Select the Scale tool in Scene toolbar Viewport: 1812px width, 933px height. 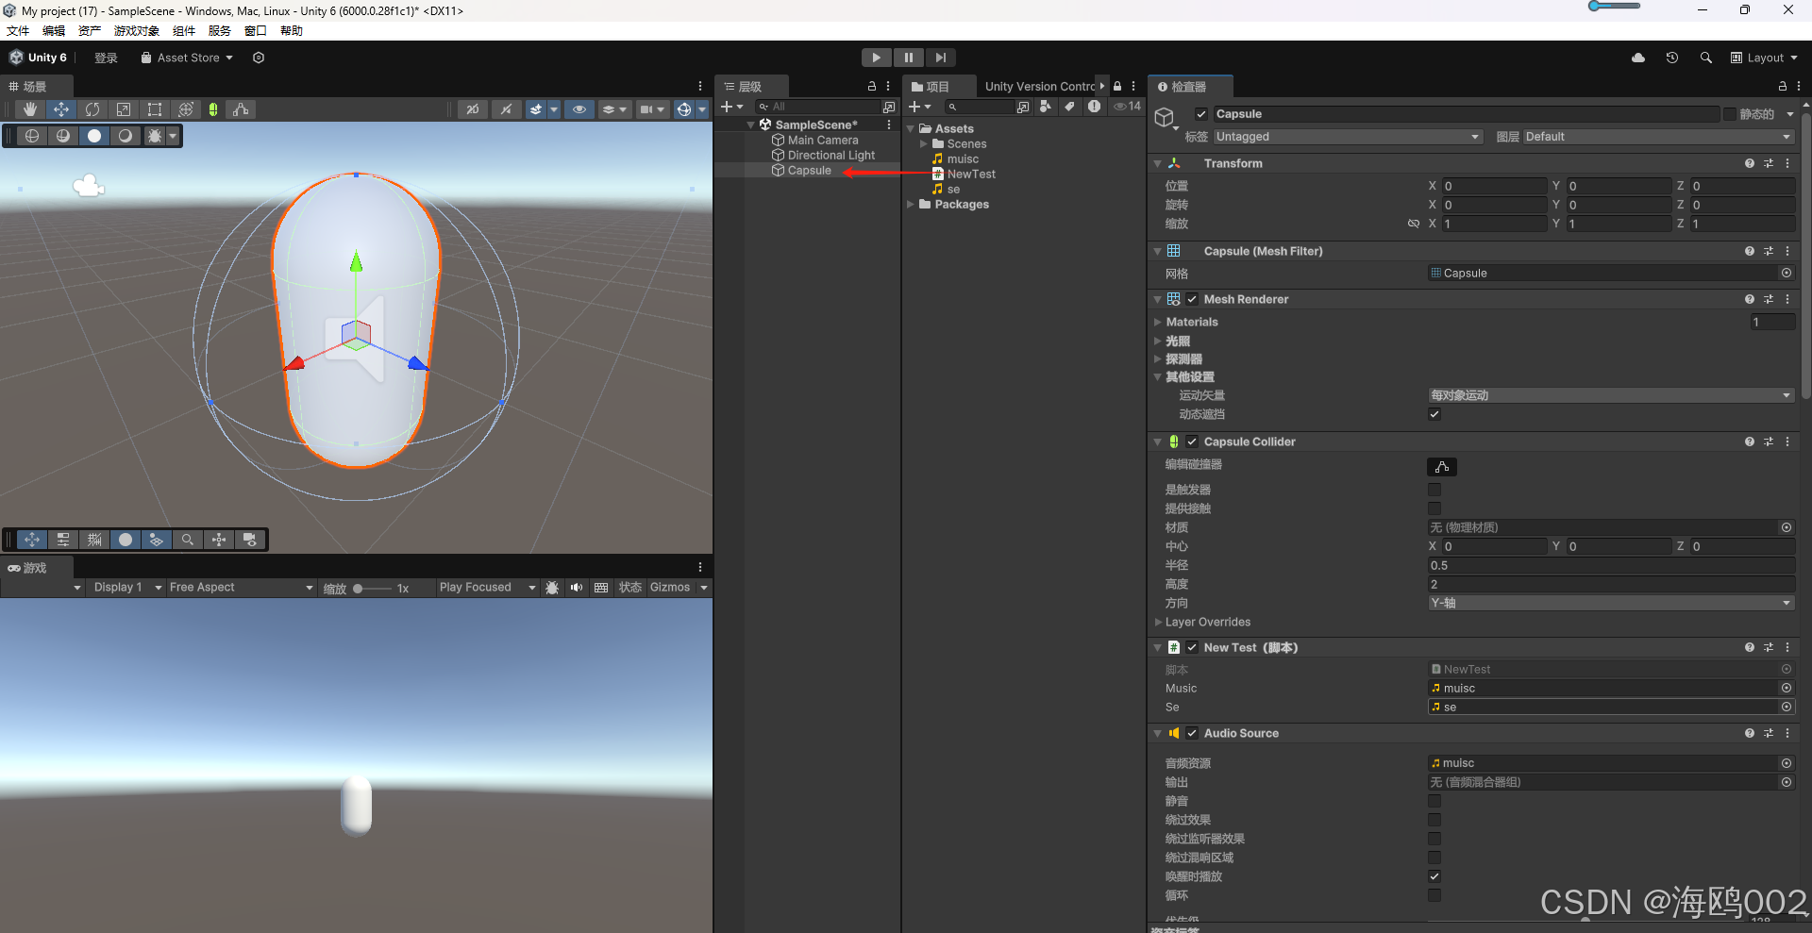coord(124,109)
